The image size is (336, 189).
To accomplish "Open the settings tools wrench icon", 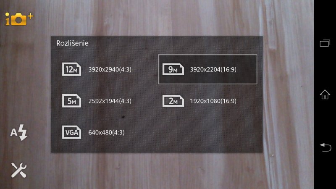I will click(x=19, y=170).
